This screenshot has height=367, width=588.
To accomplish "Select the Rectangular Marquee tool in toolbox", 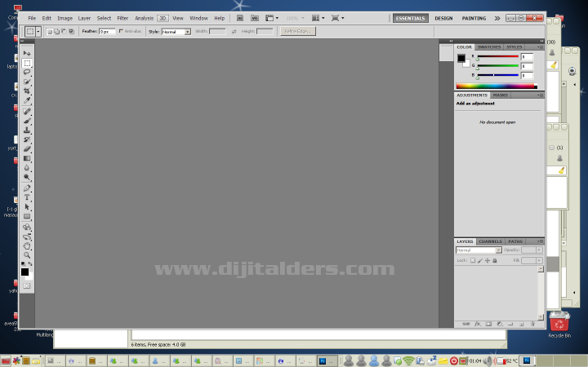I will point(27,63).
